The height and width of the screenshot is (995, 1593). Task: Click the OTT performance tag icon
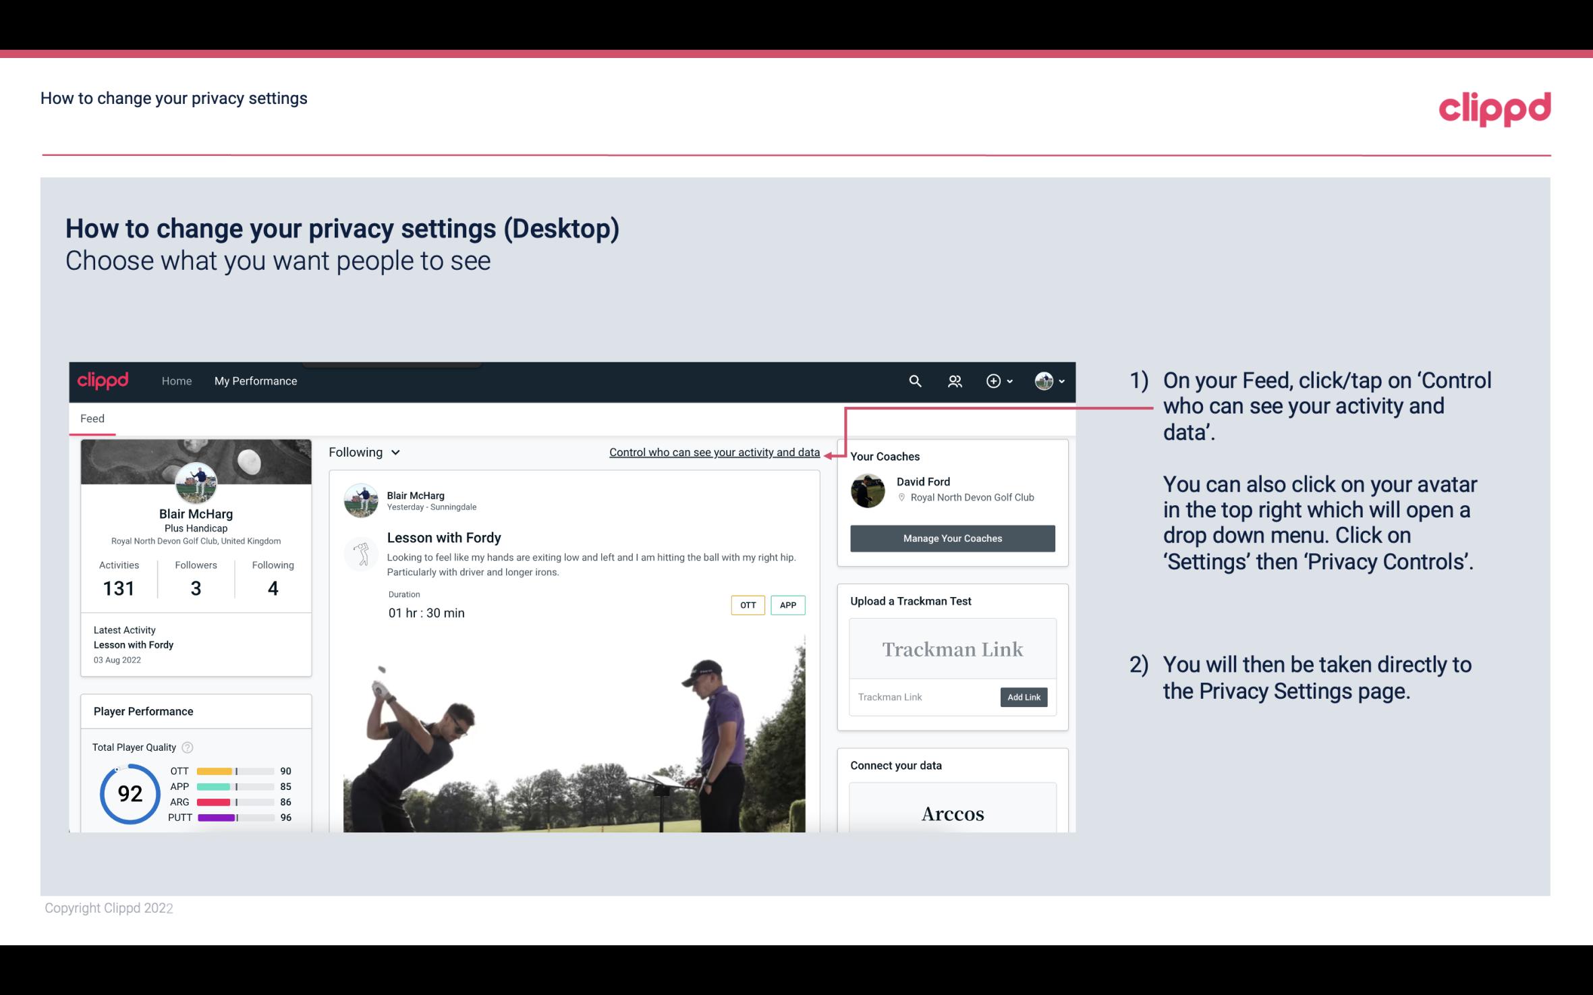(x=747, y=605)
